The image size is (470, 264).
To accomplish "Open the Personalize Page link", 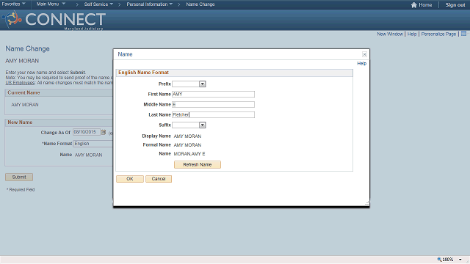I will coord(438,34).
